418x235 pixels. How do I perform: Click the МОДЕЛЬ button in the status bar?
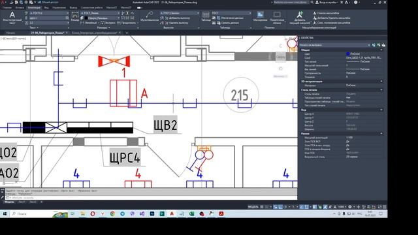253,207
